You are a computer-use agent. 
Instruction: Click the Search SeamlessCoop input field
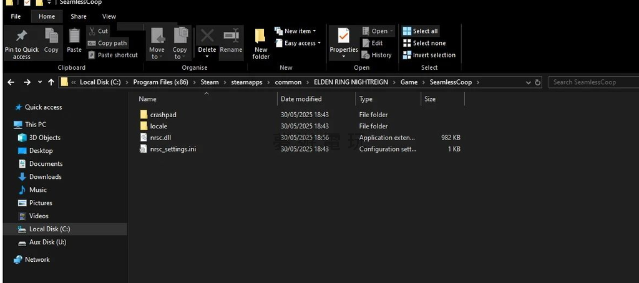(x=593, y=82)
